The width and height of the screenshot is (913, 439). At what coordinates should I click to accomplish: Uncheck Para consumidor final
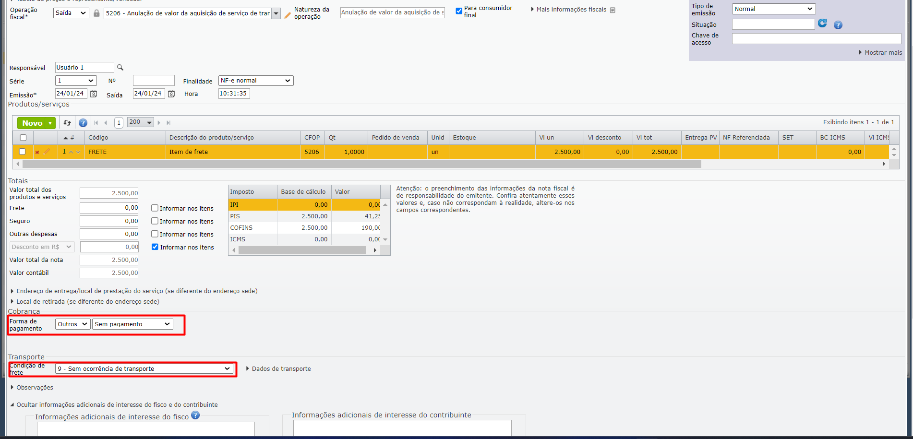(x=459, y=11)
